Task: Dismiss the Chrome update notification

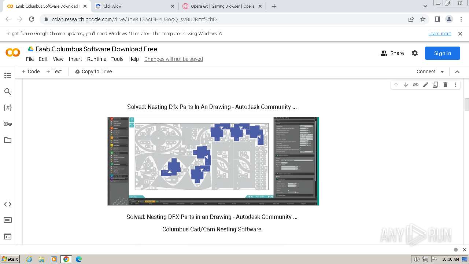Action: (x=460, y=34)
